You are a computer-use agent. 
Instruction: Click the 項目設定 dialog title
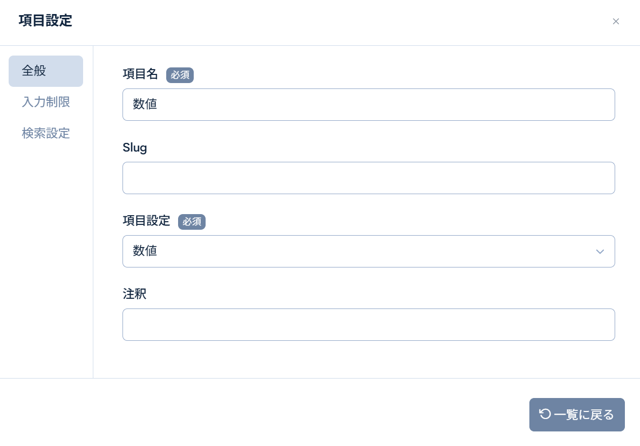click(45, 21)
